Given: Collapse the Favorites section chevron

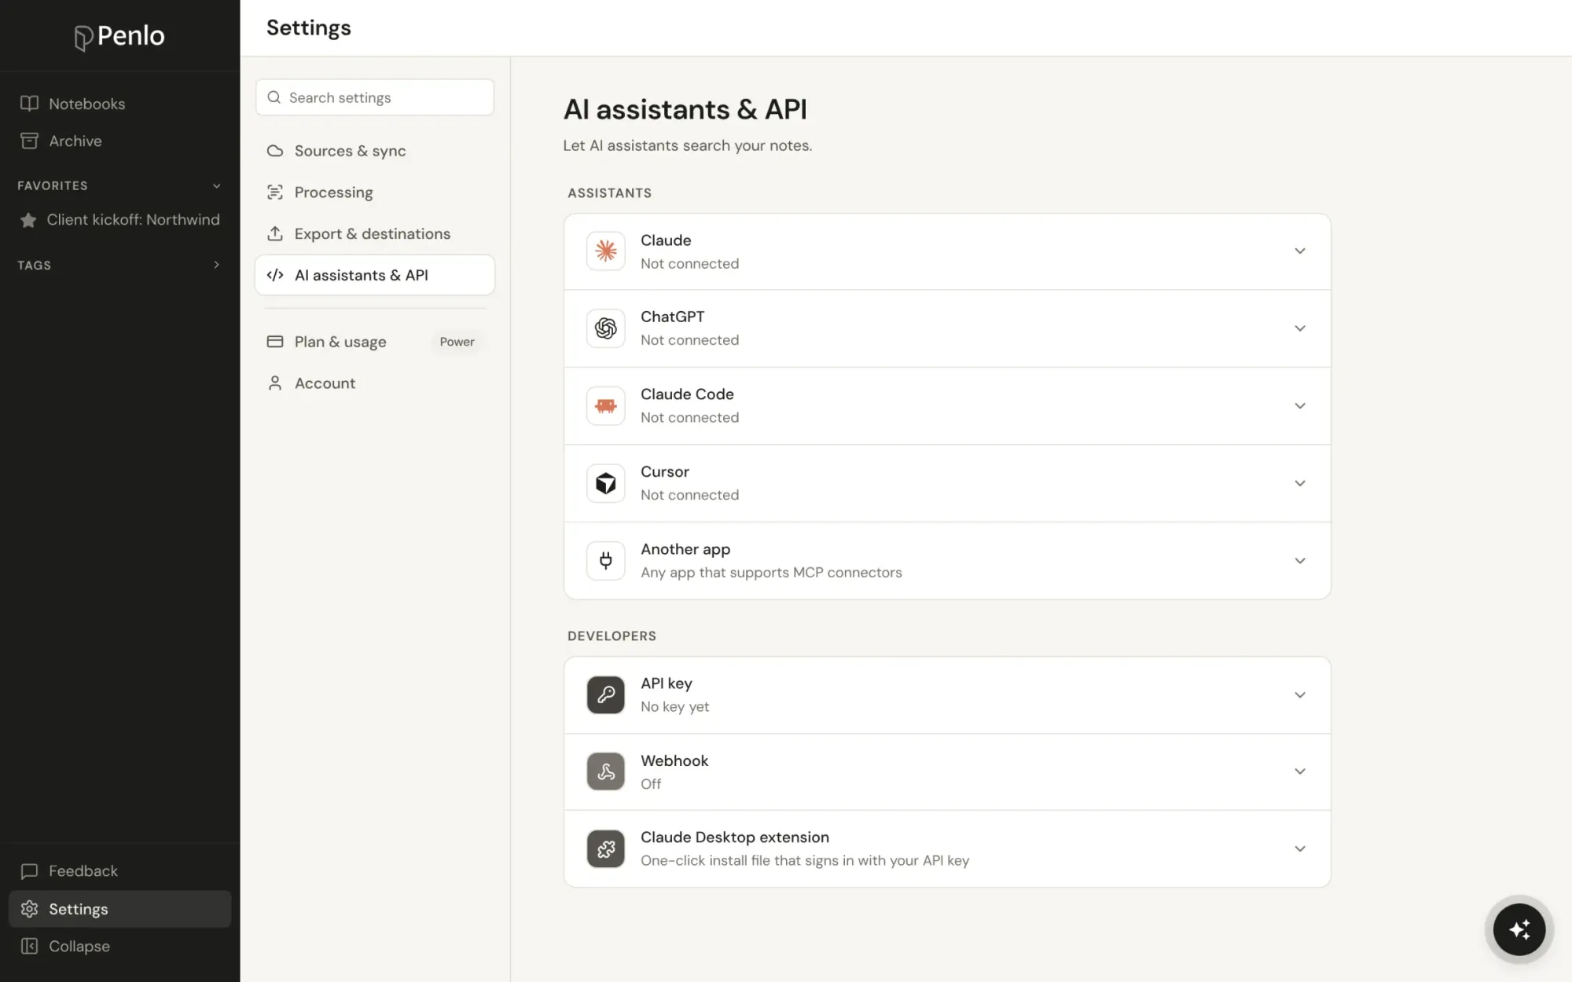Looking at the screenshot, I should (x=217, y=186).
